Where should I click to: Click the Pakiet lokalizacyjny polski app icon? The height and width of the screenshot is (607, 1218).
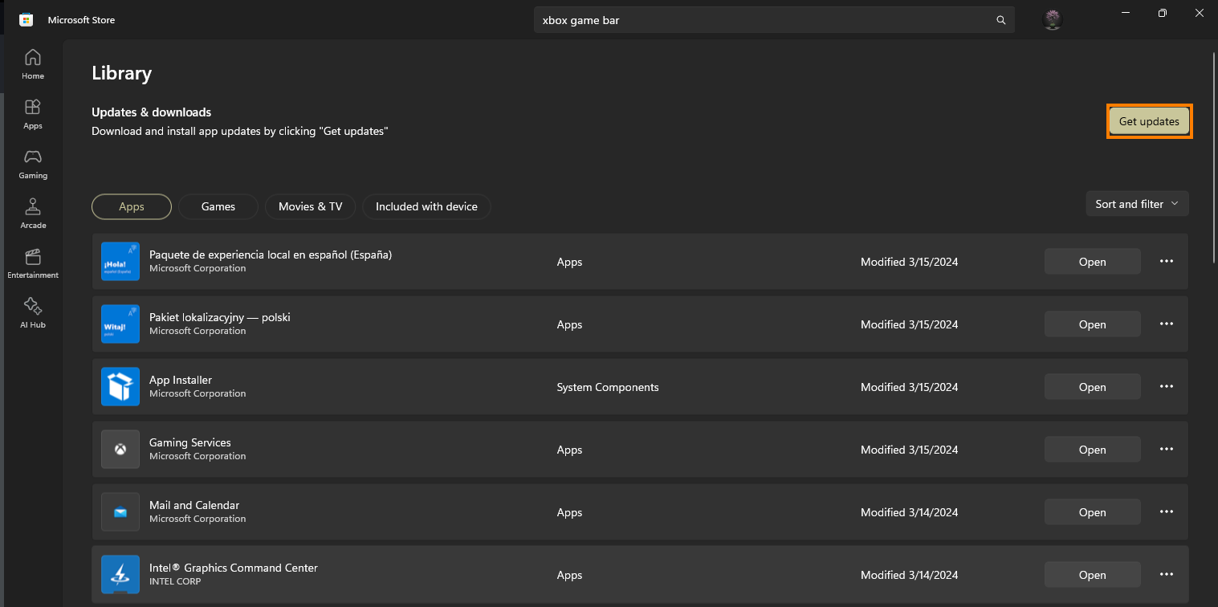tap(120, 324)
